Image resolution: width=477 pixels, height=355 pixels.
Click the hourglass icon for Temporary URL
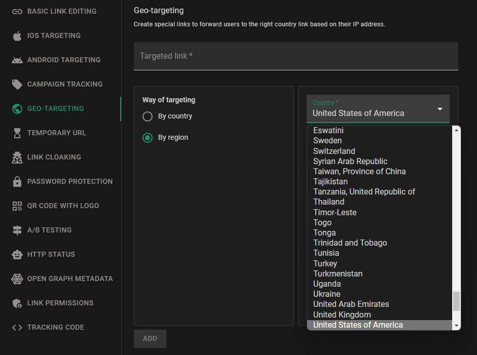click(17, 133)
